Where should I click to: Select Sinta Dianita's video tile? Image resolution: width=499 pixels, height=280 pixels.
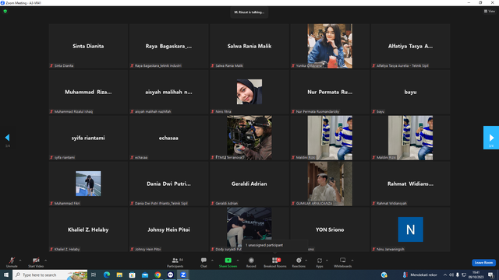[88, 46]
